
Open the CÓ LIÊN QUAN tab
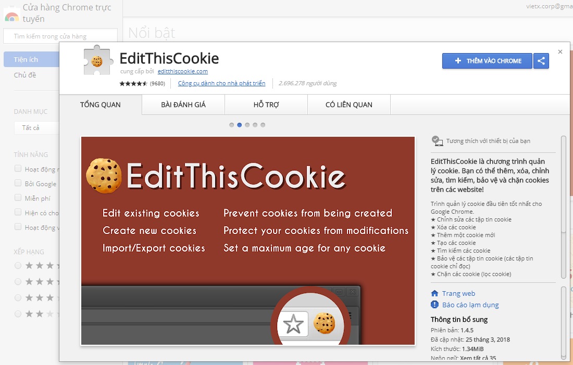349,105
